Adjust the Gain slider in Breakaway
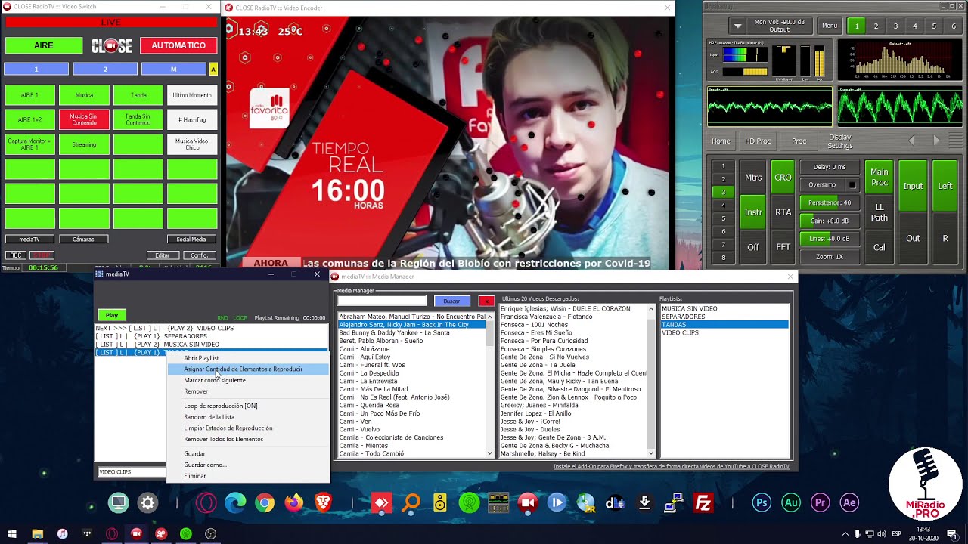The width and height of the screenshot is (968, 544). (829, 221)
